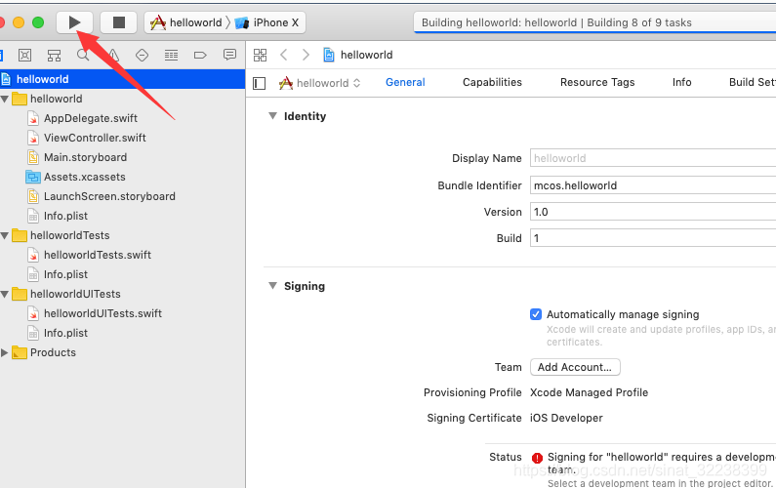Open the symbol navigator icon
The height and width of the screenshot is (488, 776).
point(54,55)
